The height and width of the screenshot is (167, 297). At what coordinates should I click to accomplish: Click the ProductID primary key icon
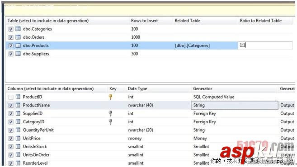(x=111, y=97)
